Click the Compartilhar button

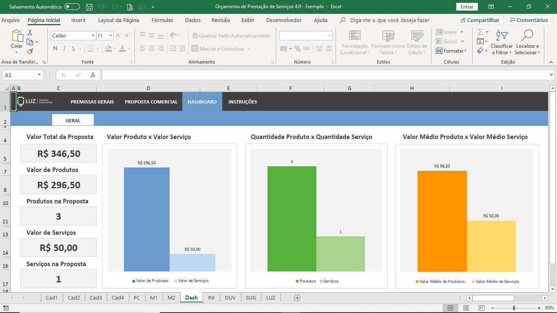480,20
